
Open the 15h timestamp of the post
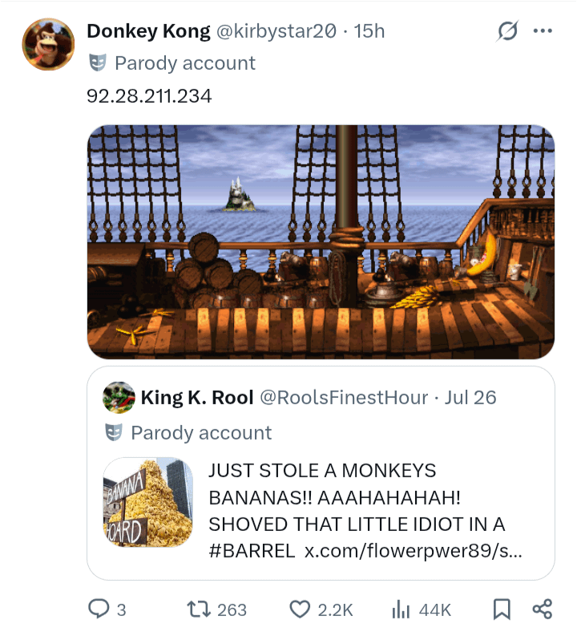(x=369, y=31)
